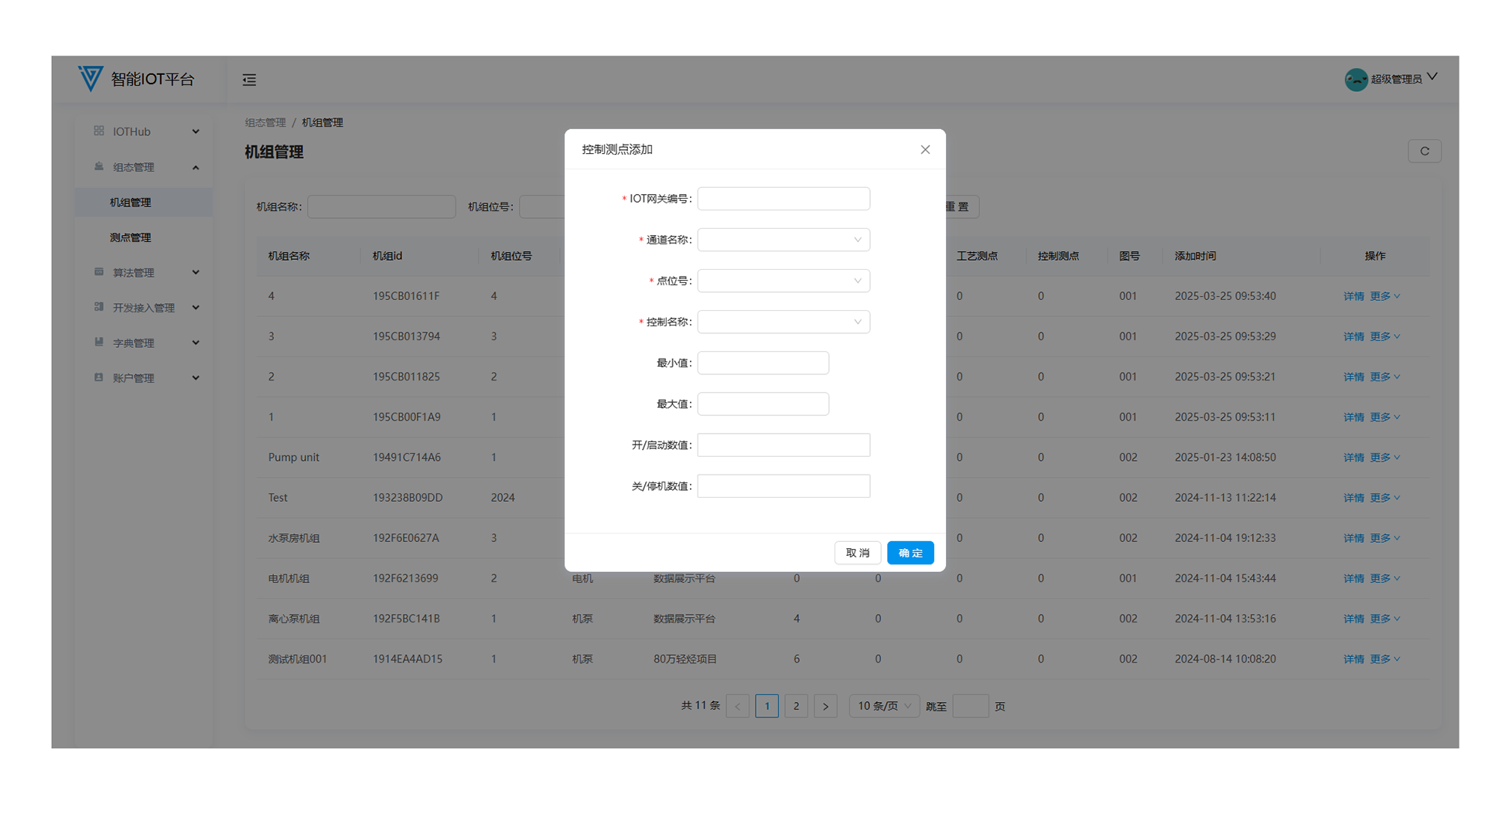Click the refresh icon button at top right
Image resolution: width=1485 pixels, height=835 pixels.
click(1424, 152)
